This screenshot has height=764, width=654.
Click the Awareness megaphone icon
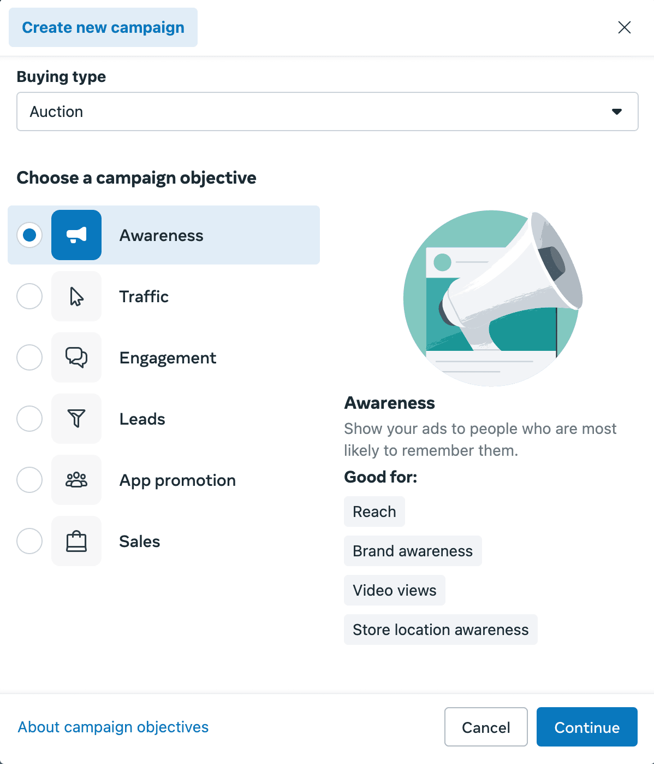(76, 235)
